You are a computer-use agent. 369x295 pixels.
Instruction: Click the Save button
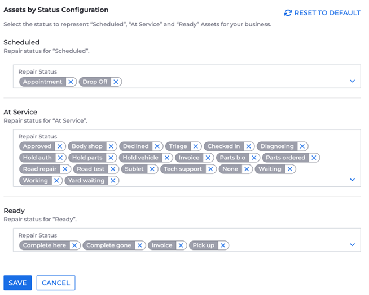(17, 283)
